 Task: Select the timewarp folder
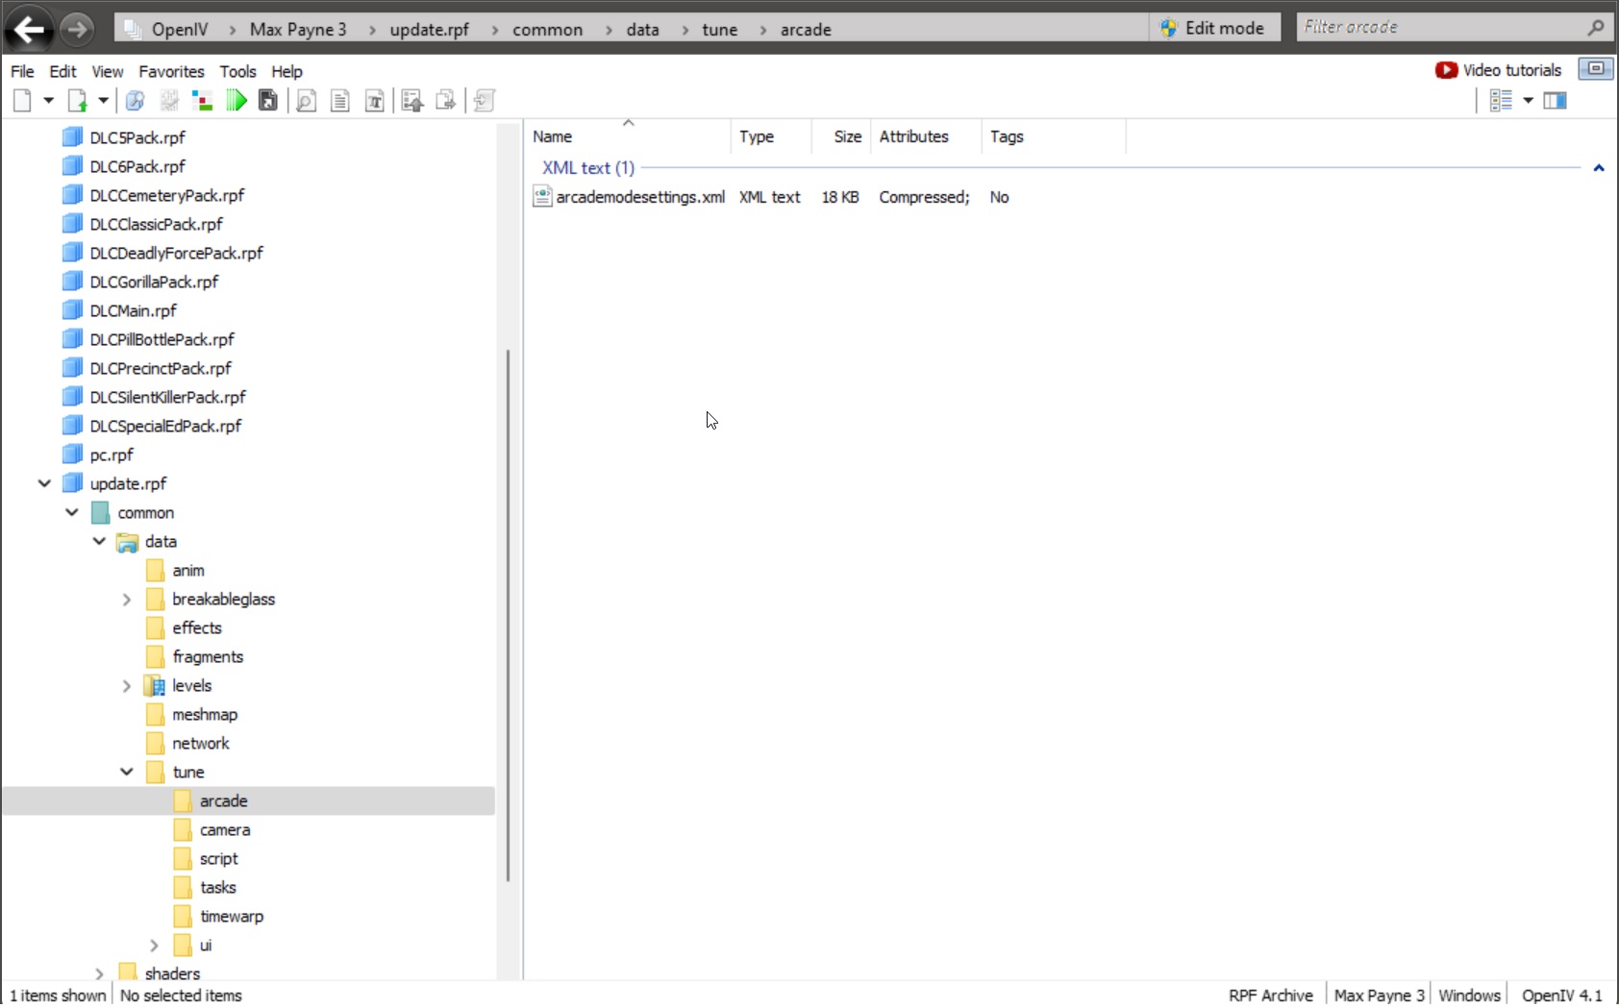(232, 916)
